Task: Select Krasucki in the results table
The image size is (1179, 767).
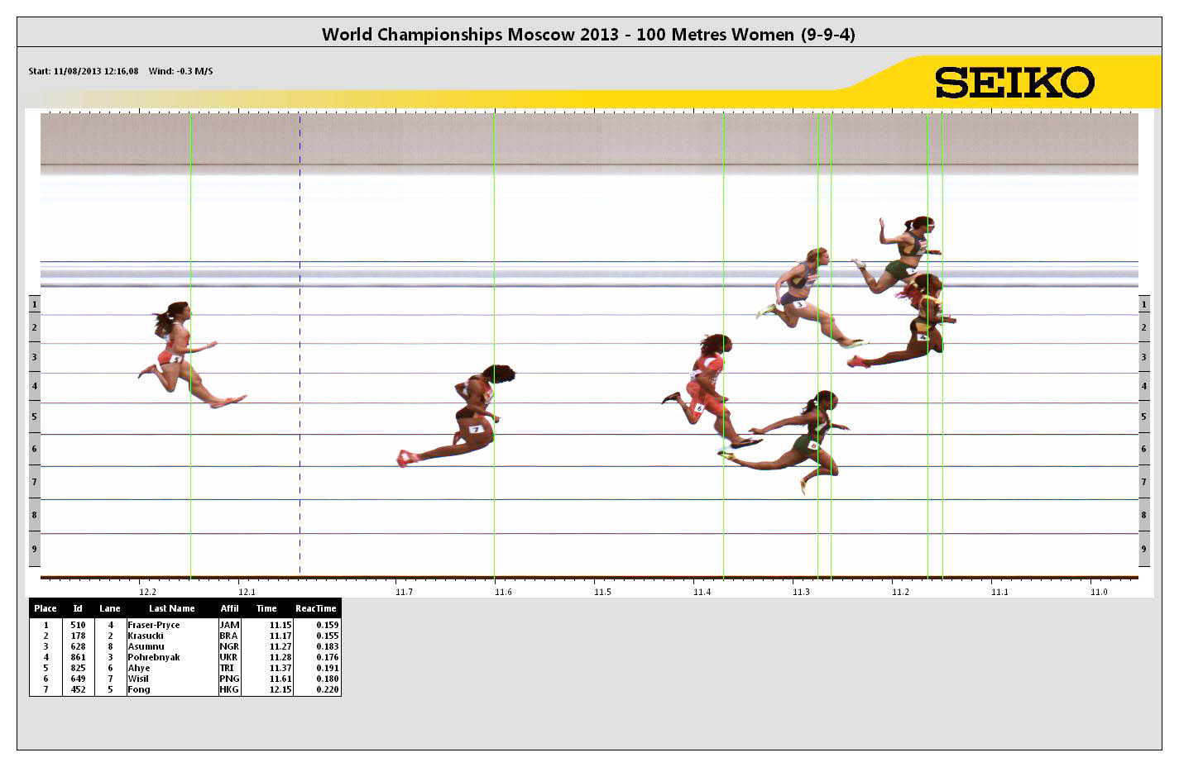Action: click(x=146, y=636)
